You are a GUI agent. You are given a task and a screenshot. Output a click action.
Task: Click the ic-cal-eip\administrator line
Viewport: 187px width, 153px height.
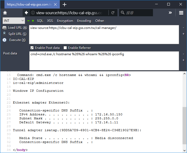click(x=38, y=83)
